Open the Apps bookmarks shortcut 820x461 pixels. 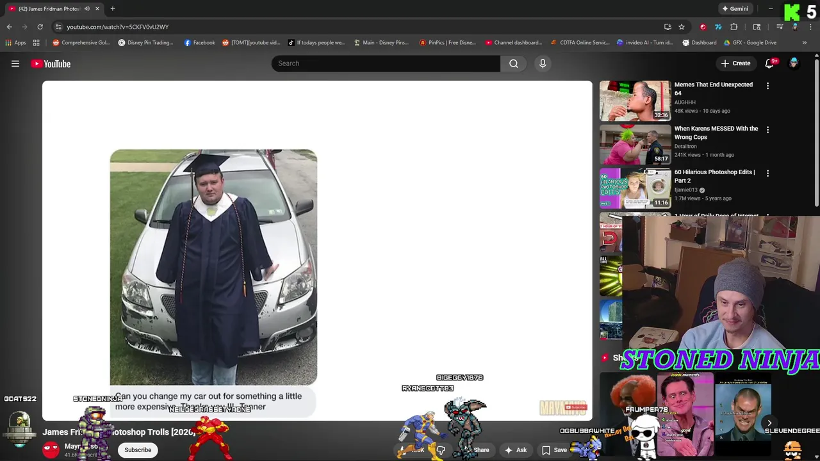(x=15, y=43)
